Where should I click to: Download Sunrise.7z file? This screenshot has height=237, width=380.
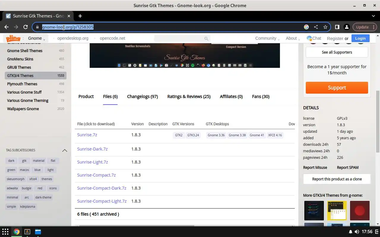point(87,135)
